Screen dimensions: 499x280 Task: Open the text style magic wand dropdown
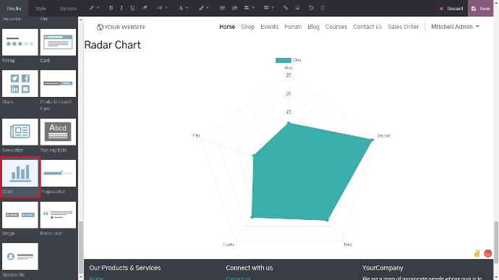pos(94,8)
